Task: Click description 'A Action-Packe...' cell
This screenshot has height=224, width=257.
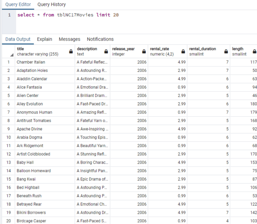Action: pos(92,79)
